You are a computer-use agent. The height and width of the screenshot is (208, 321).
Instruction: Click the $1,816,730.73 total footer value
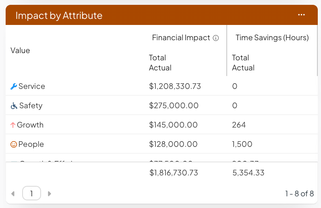click(x=174, y=173)
